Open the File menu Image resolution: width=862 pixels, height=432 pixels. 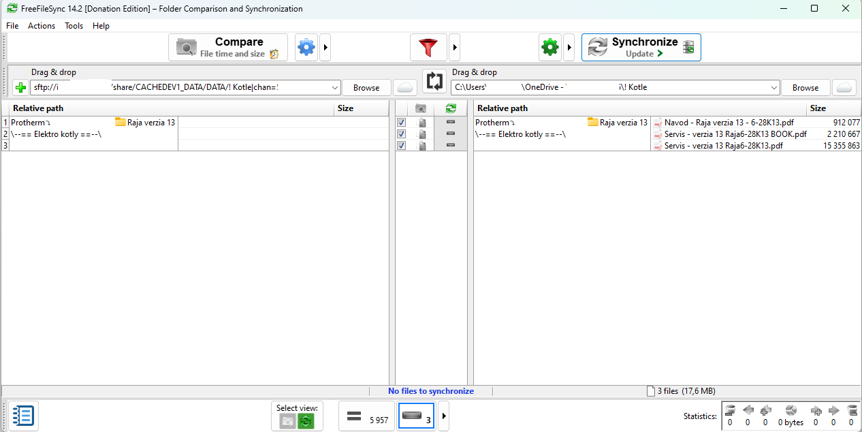(x=12, y=26)
